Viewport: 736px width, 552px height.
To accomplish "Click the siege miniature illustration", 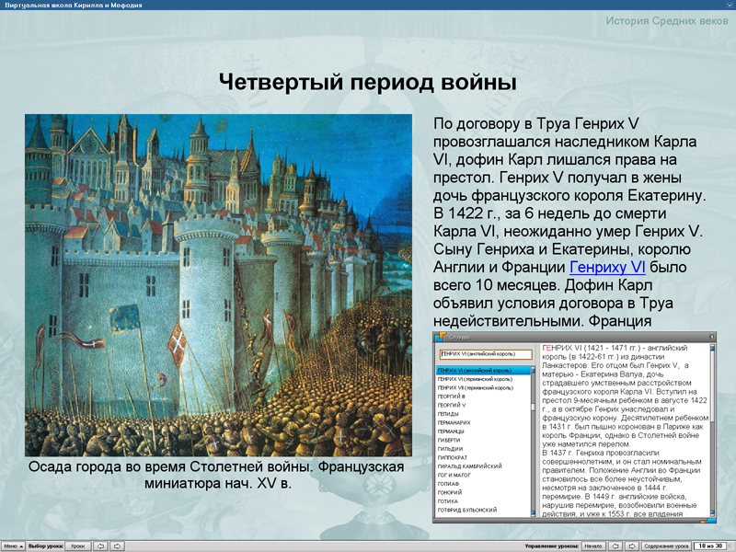I will pyautogui.click(x=212, y=276).
